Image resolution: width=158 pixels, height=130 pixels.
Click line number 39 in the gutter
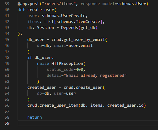7,4
